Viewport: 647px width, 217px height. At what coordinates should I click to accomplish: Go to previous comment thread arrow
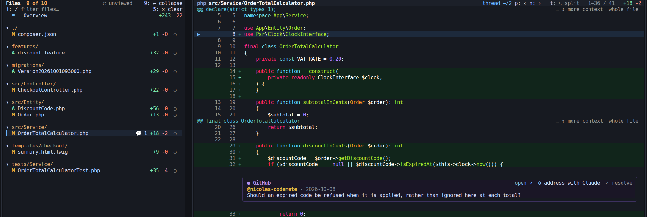click(x=525, y=3)
